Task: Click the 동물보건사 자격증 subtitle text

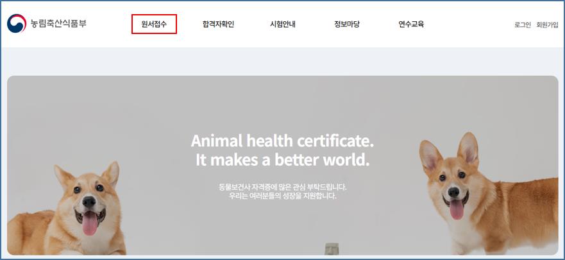Action: (x=282, y=187)
